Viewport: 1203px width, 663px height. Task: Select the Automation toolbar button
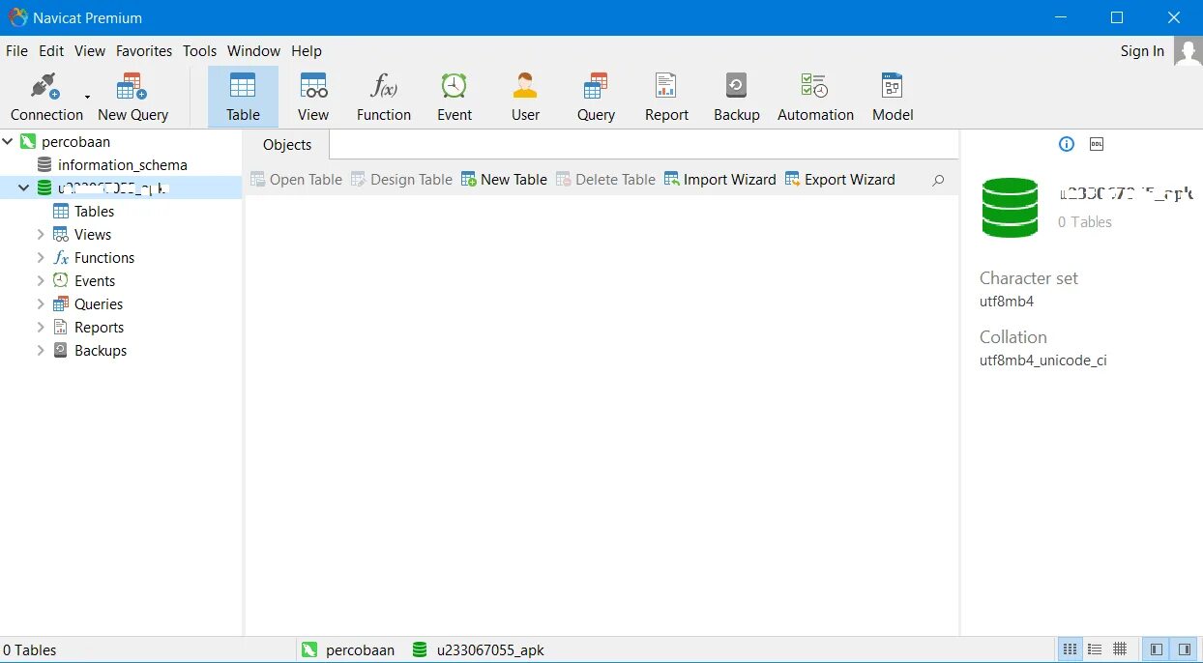815,97
